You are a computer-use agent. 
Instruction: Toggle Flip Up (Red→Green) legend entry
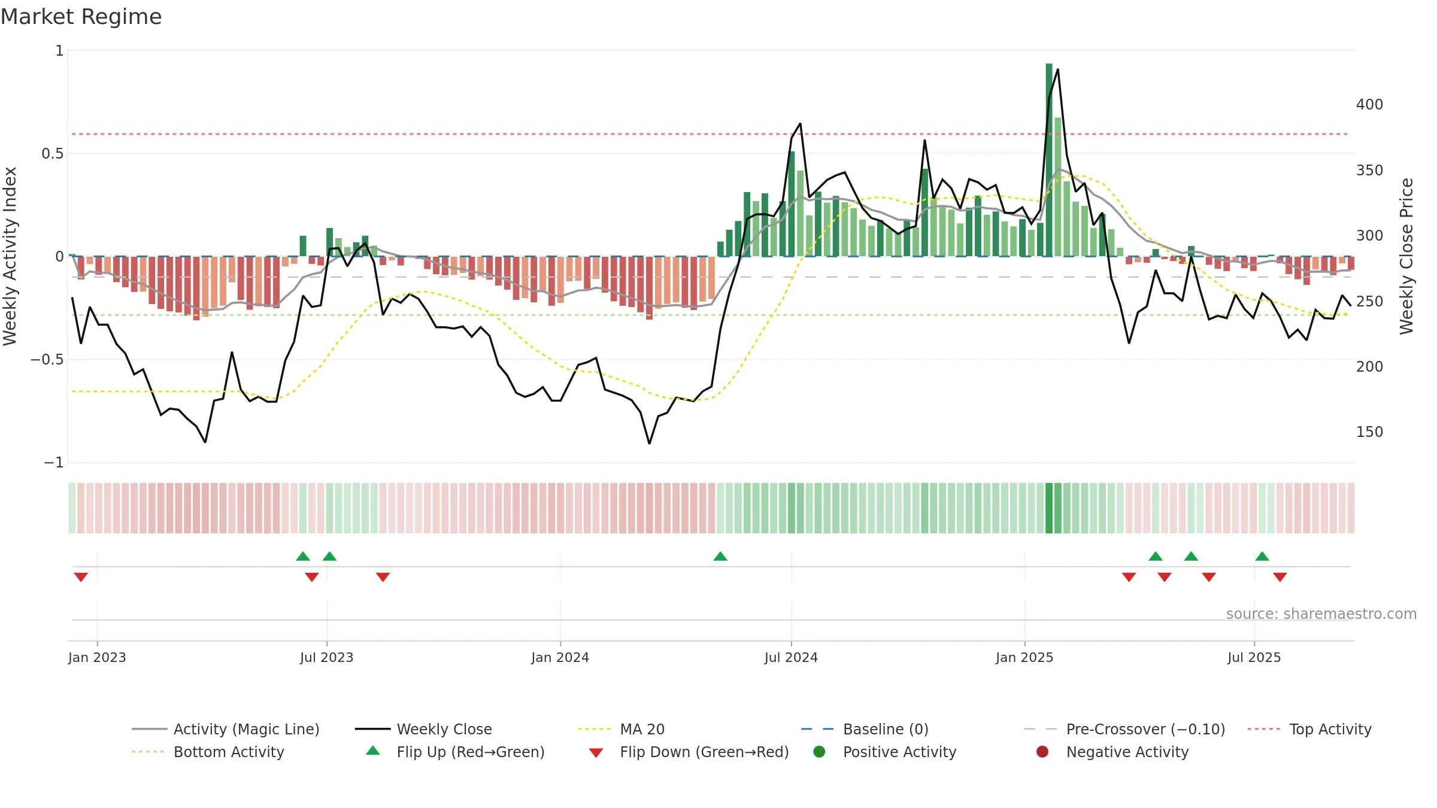[455, 752]
